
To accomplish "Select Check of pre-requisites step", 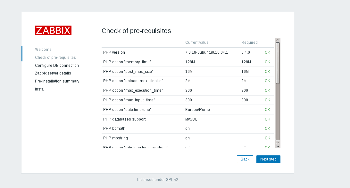I will coord(55,58).
